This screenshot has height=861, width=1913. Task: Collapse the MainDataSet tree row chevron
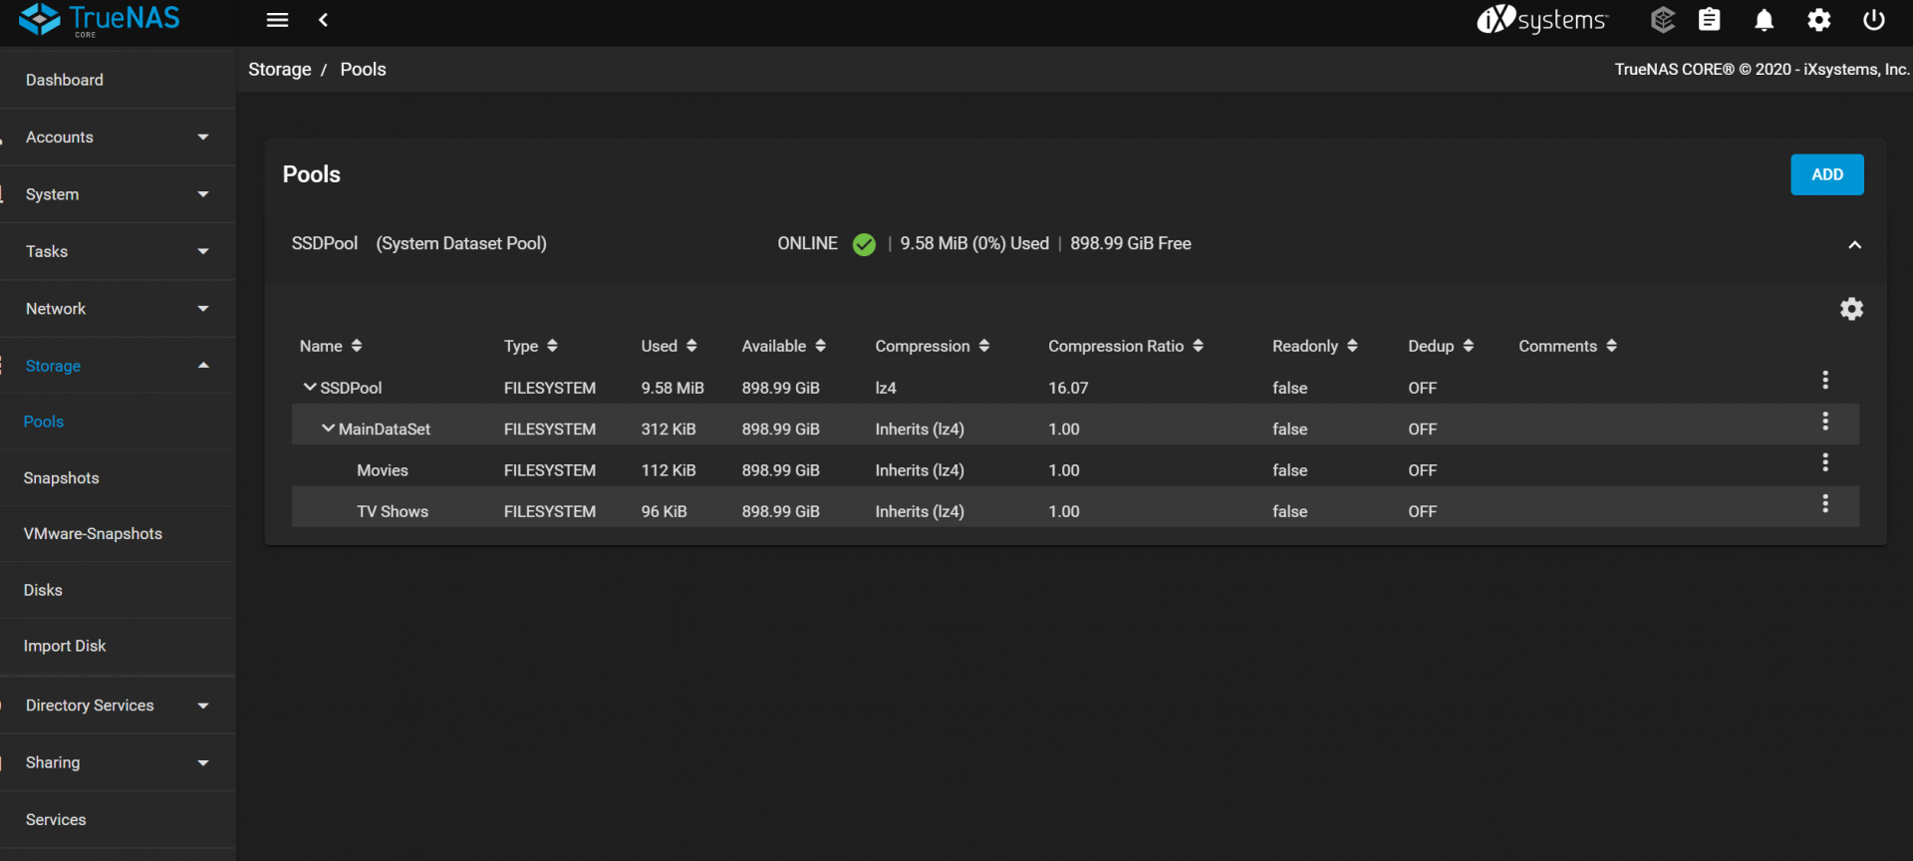click(x=328, y=429)
